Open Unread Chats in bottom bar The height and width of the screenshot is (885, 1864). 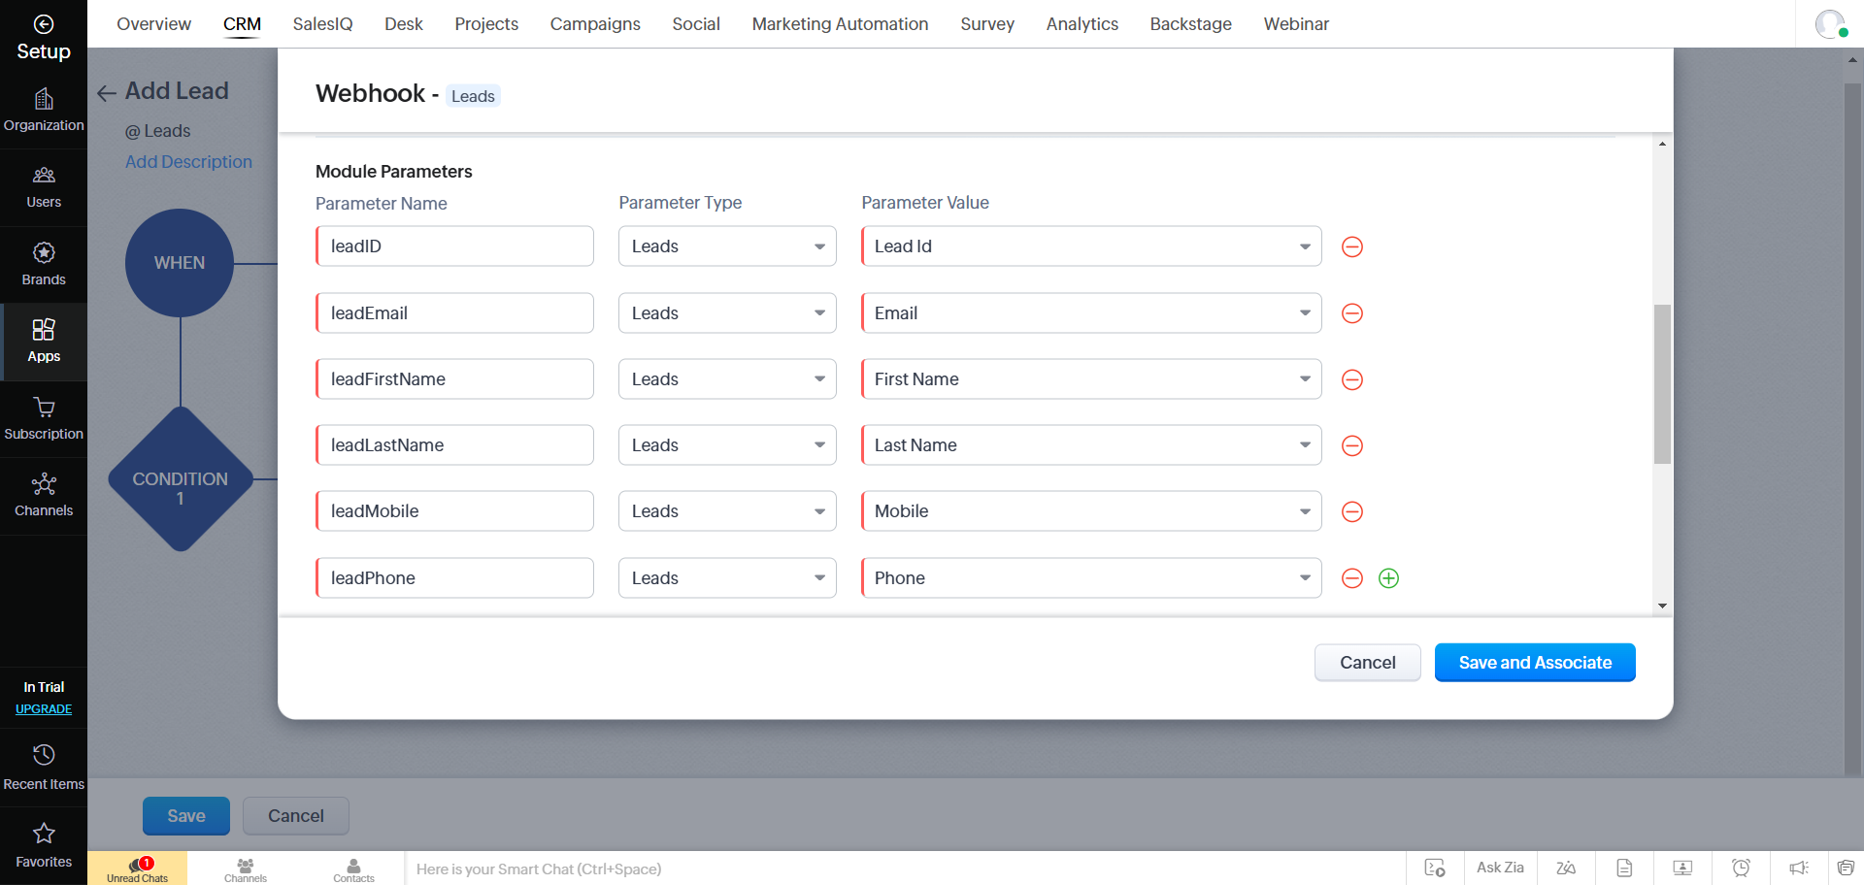pyautogui.click(x=137, y=869)
